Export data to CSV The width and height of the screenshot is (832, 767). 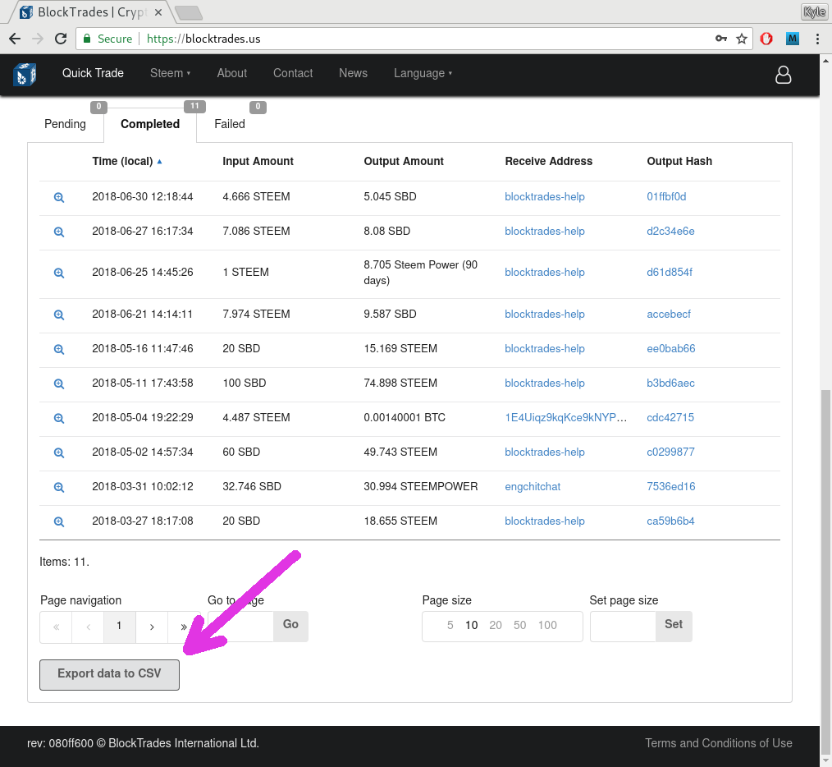click(x=109, y=674)
